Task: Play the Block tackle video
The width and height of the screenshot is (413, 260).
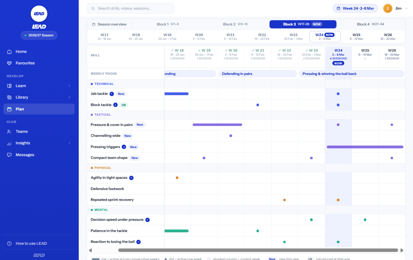Action: tap(115, 105)
